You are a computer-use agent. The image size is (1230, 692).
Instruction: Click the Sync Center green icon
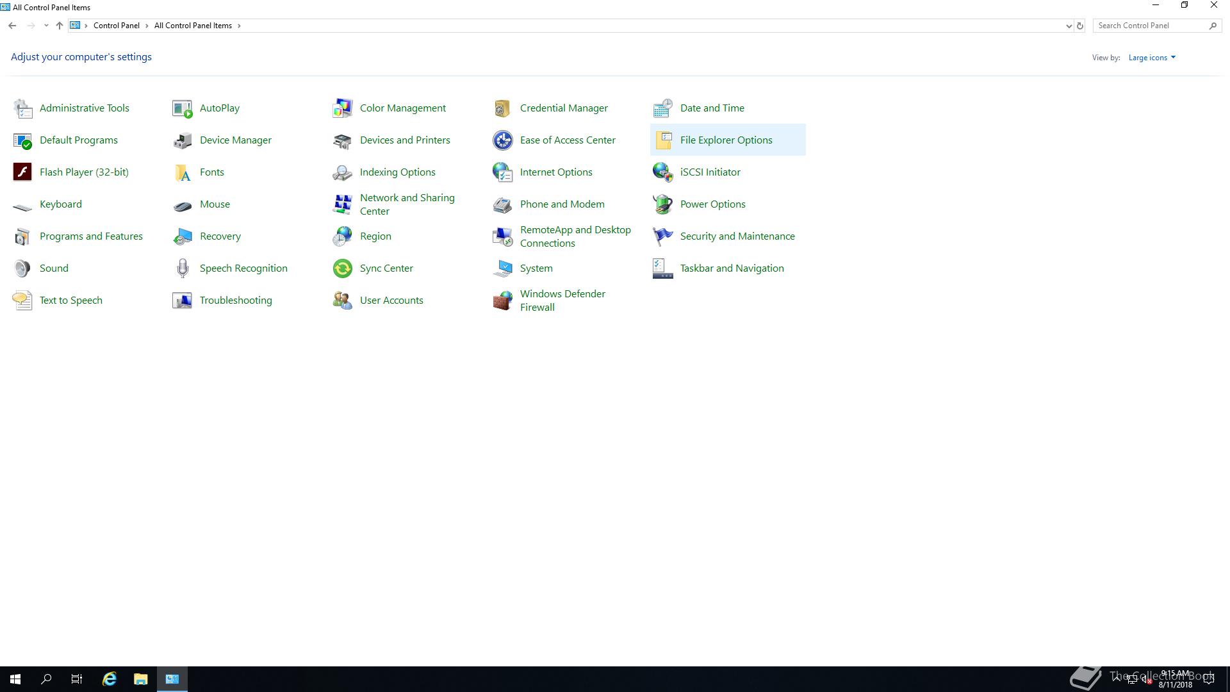pos(343,268)
